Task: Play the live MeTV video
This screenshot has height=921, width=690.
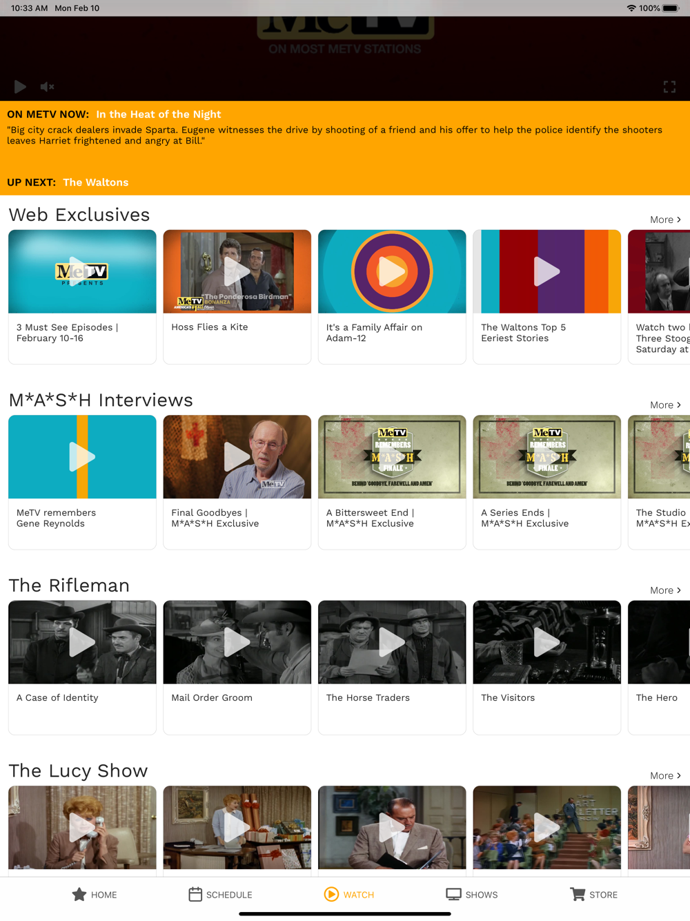Action: pos(20,86)
